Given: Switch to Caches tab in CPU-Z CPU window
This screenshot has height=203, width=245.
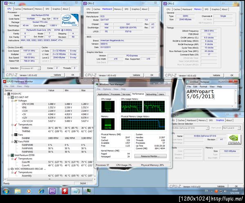Looking at the screenshot, I should (18, 9).
